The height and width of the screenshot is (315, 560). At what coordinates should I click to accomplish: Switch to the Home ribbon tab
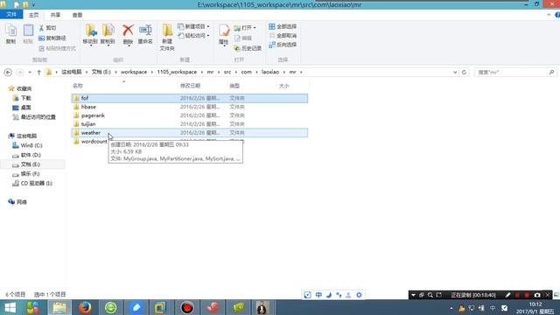point(33,15)
